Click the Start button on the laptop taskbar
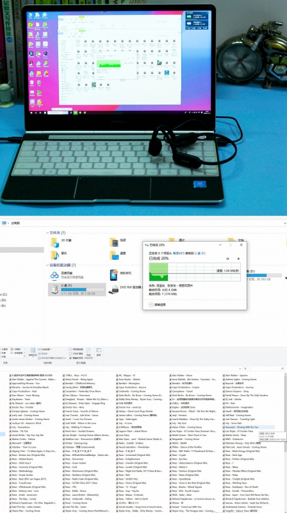 (x=33, y=112)
